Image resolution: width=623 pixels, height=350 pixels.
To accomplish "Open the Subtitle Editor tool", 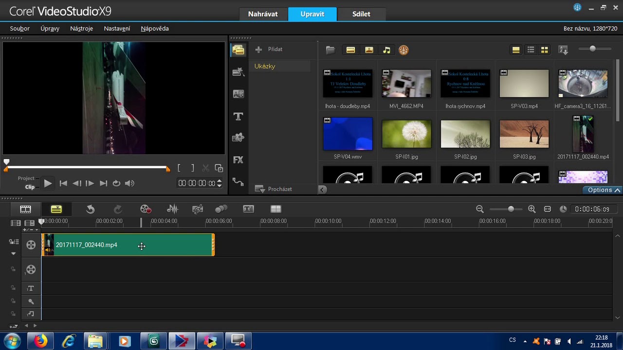I will 249,209.
